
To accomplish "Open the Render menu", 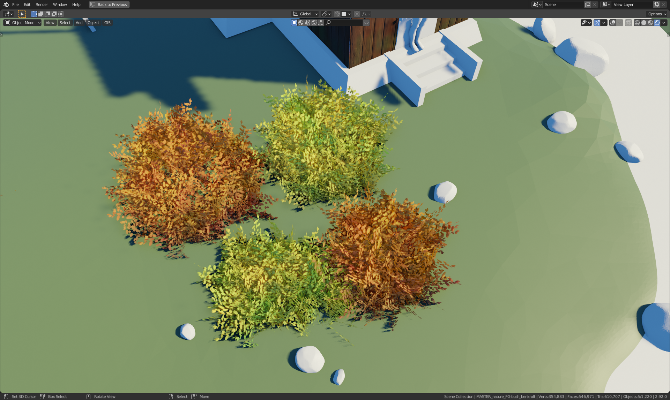I will pyautogui.click(x=42, y=5).
